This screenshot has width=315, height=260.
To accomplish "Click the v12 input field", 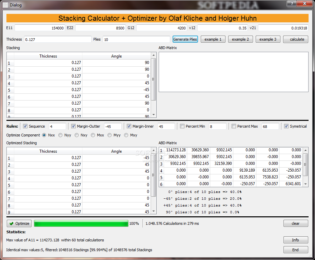I will pos(222,28).
